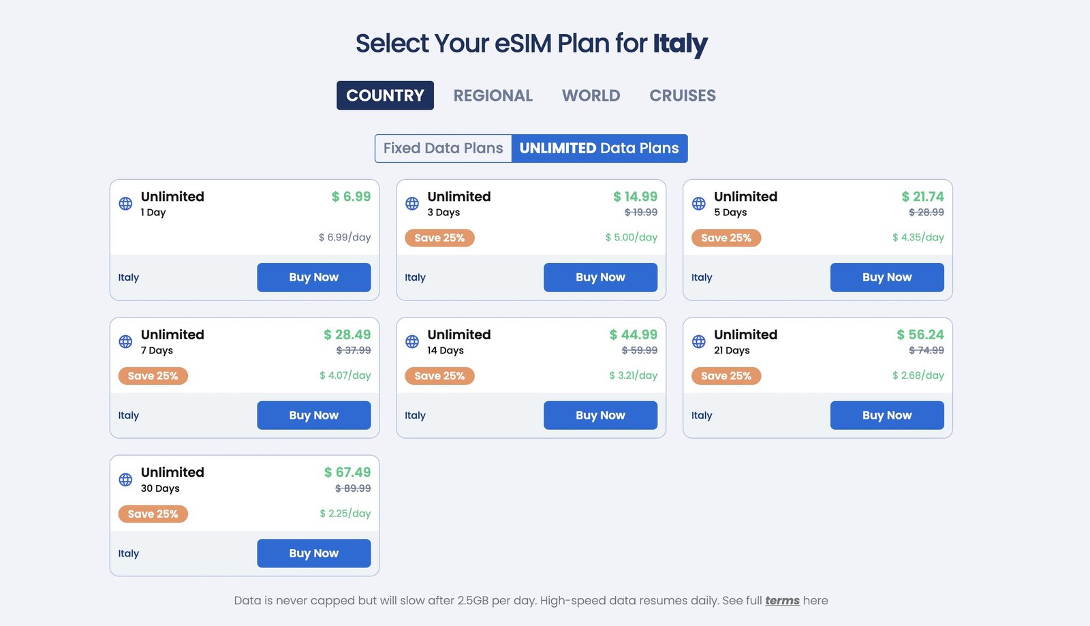Screen dimensions: 1090x626
Task: Select the CRUISES tab
Action: 682,95
